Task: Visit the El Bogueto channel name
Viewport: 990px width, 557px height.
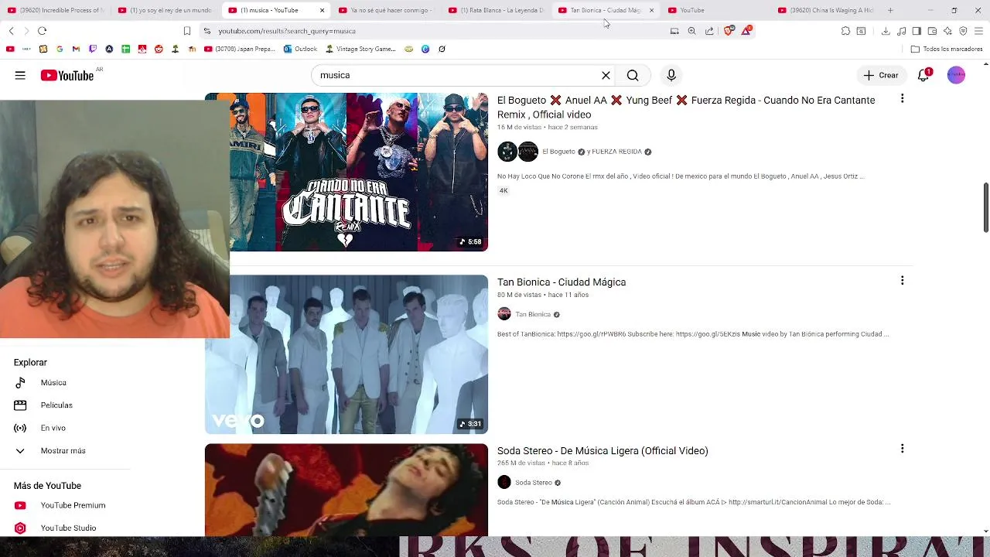Action: (x=558, y=152)
